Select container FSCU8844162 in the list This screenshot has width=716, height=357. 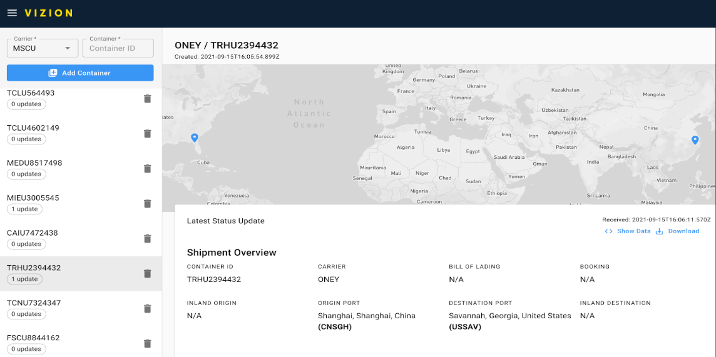(x=33, y=338)
